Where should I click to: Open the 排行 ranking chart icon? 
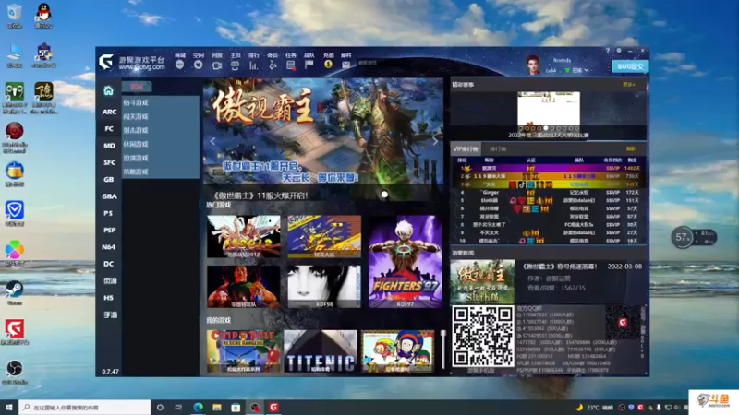coord(253,65)
